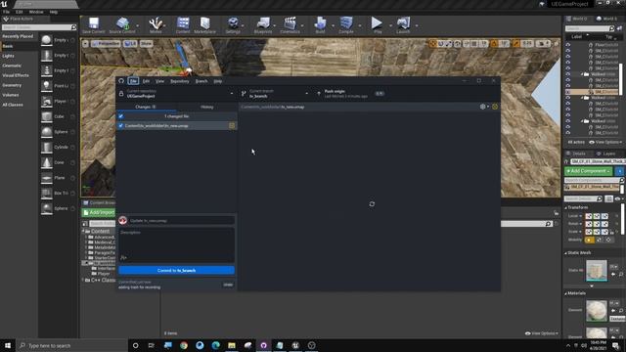Image resolution: width=626 pixels, height=352 pixels.
Task: Toggle visibility of first World Outliner actor
Action: (568, 45)
